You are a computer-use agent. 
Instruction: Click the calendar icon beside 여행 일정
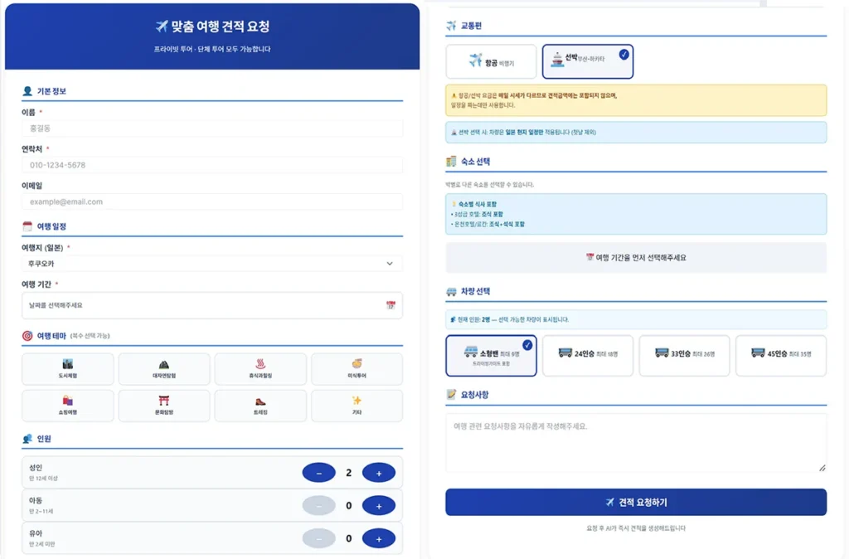(27, 226)
